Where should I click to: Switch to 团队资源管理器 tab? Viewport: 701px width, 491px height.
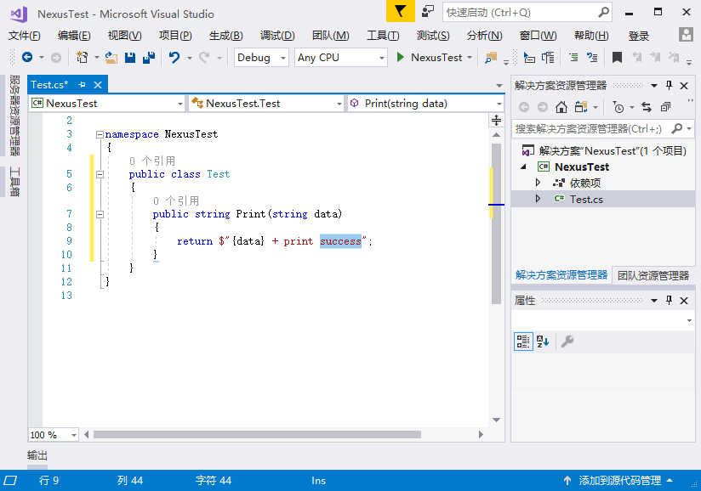[x=653, y=276]
